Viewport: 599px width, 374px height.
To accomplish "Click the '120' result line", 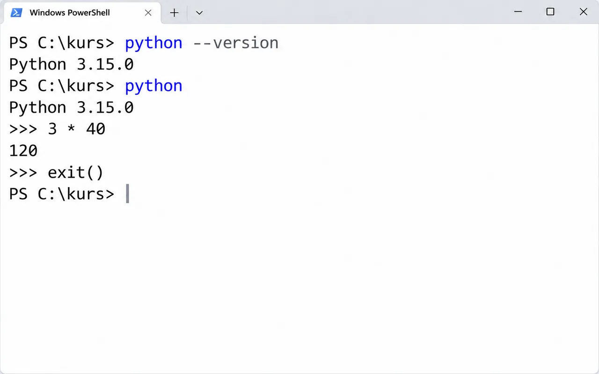I will pos(23,151).
